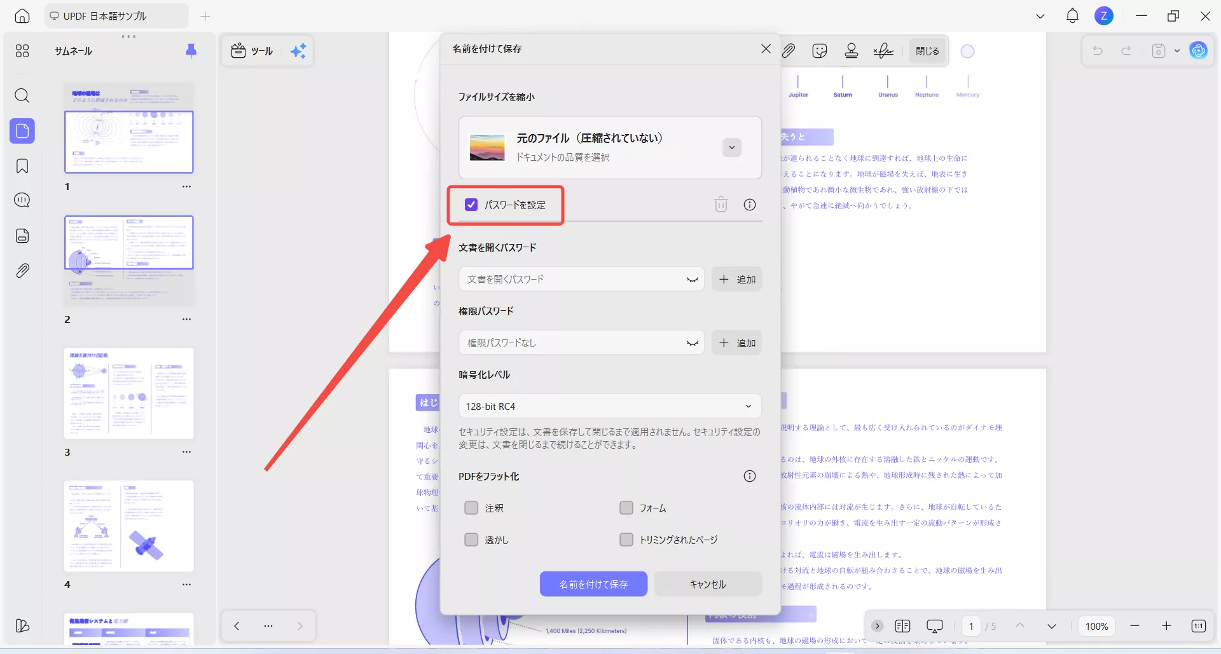Check the トリミングされたページ checkbox
This screenshot has height=654, width=1221.
pyautogui.click(x=626, y=539)
